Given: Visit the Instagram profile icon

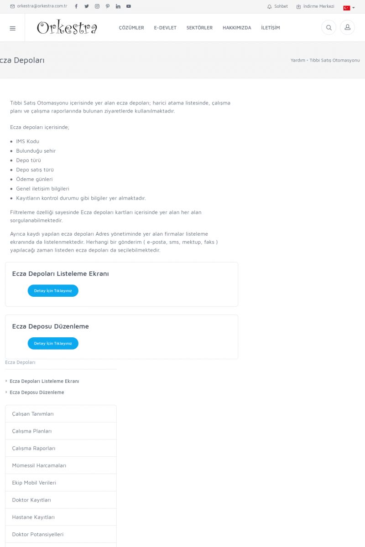Looking at the screenshot, I should (x=97, y=6).
